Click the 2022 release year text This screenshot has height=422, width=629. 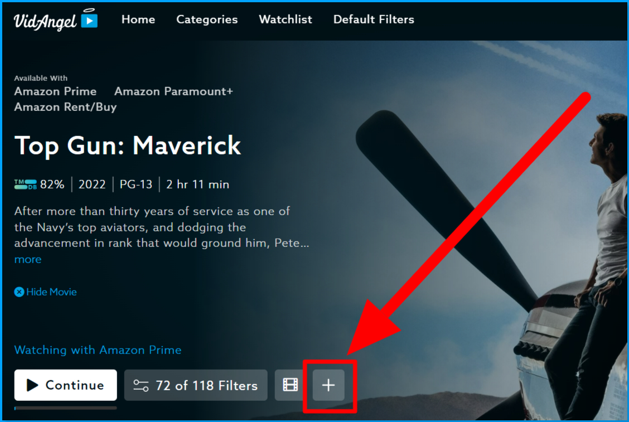(92, 185)
